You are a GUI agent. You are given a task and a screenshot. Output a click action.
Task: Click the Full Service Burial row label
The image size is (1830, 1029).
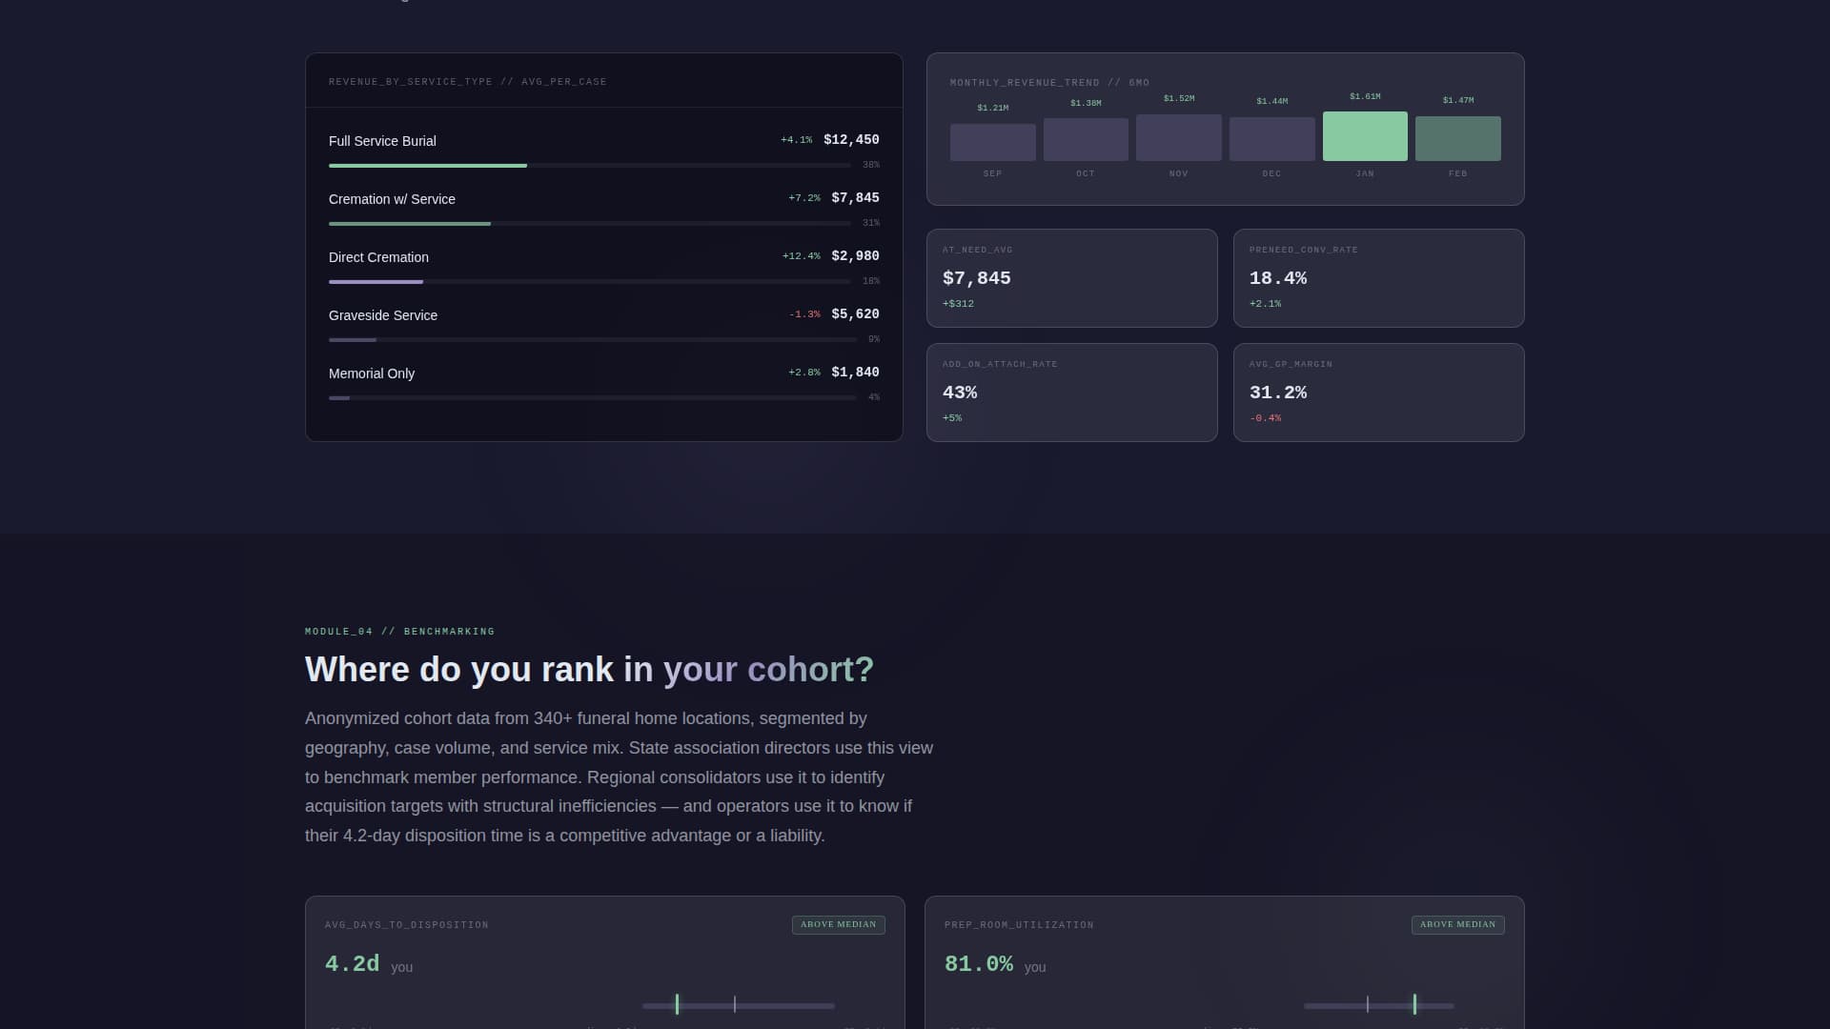click(382, 141)
